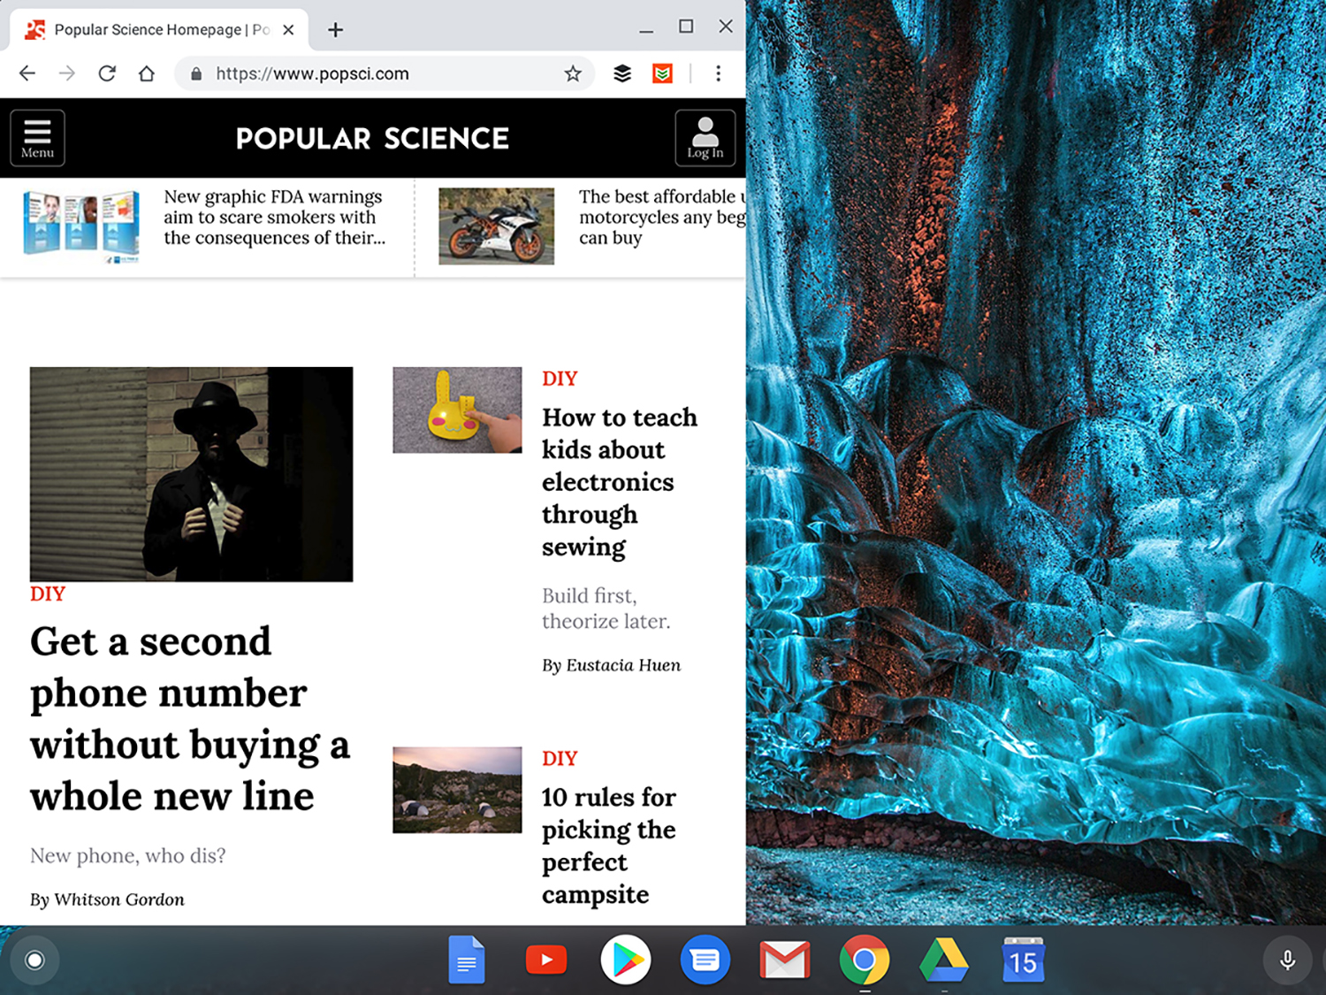The width and height of the screenshot is (1326, 995).
Task: View site info via the padlock icon
Action: click(196, 73)
